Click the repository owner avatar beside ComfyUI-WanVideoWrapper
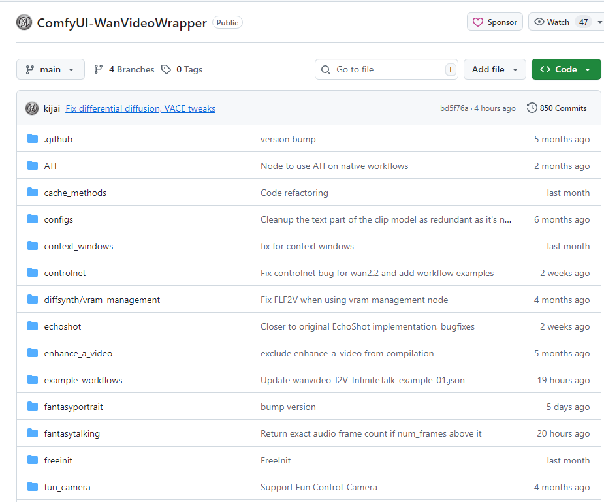Viewport: 604px width, 502px height. (x=24, y=22)
